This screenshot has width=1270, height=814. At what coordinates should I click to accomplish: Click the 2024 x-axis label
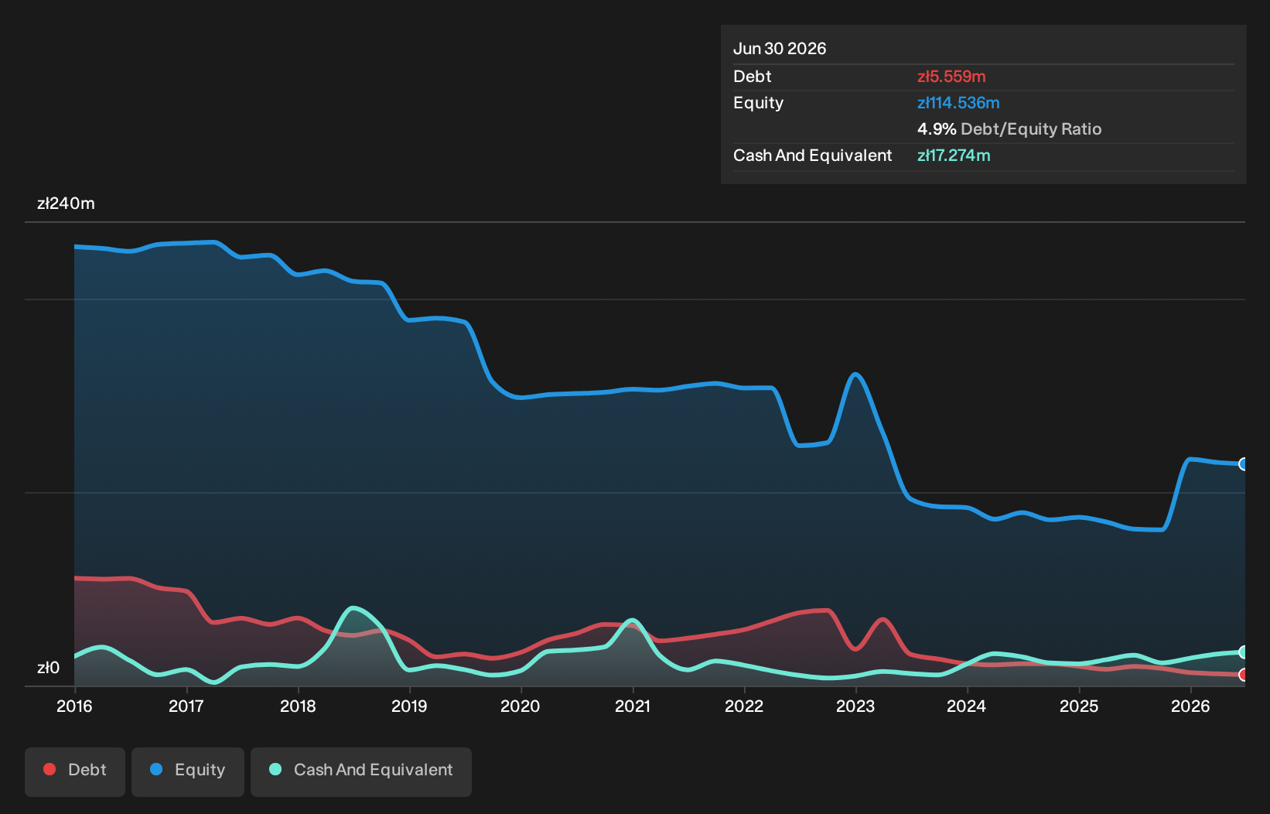tap(967, 706)
